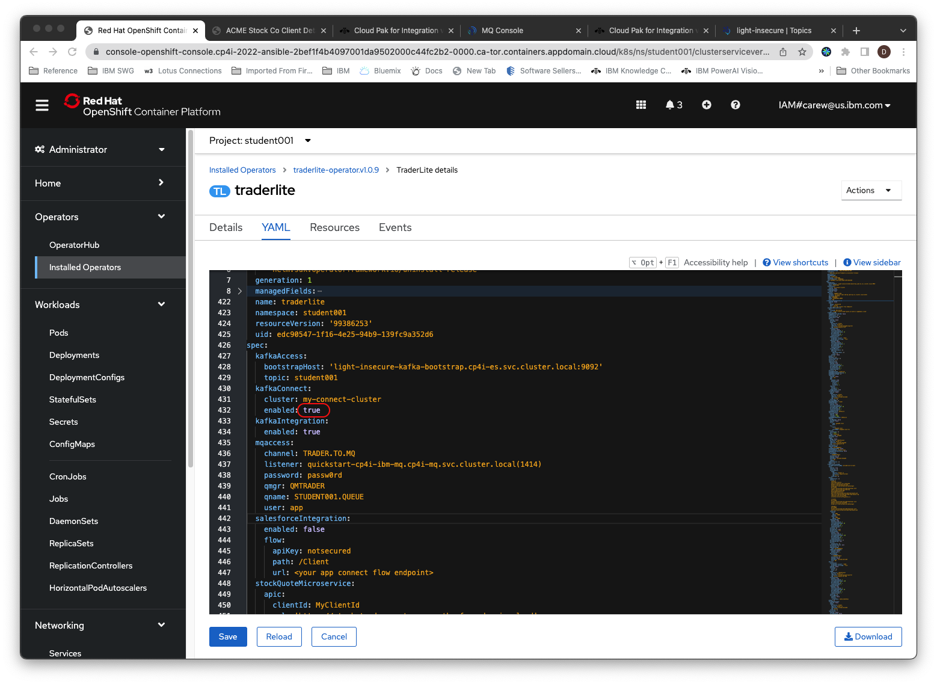Image resolution: width=937 pixels, height=684 pixels.
Task: Switch to the Details tab
Action: [226, 227]
